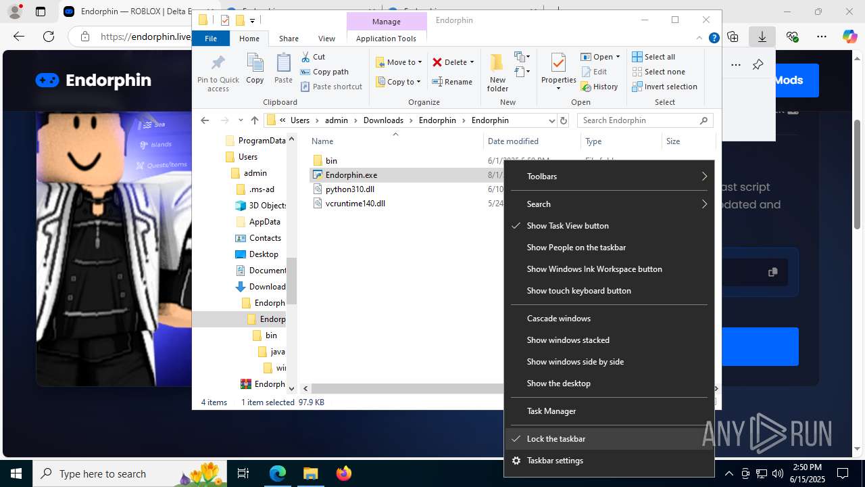The image size is (865, 487).
Task: Select Show the desktop
Action: (609, 384)
